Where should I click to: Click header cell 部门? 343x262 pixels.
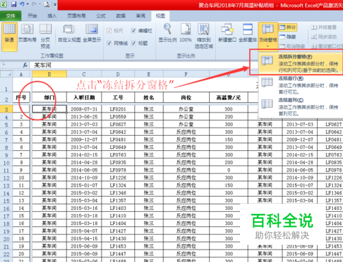[x=49, y=97]
